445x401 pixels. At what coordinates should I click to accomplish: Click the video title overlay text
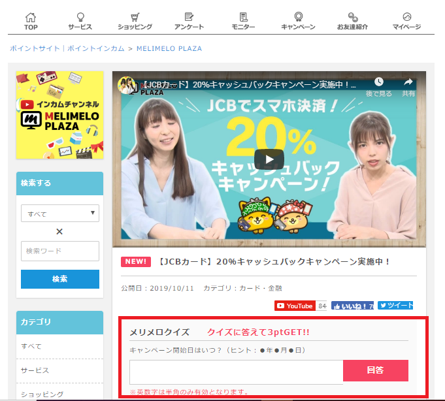[x=248, y=85]
